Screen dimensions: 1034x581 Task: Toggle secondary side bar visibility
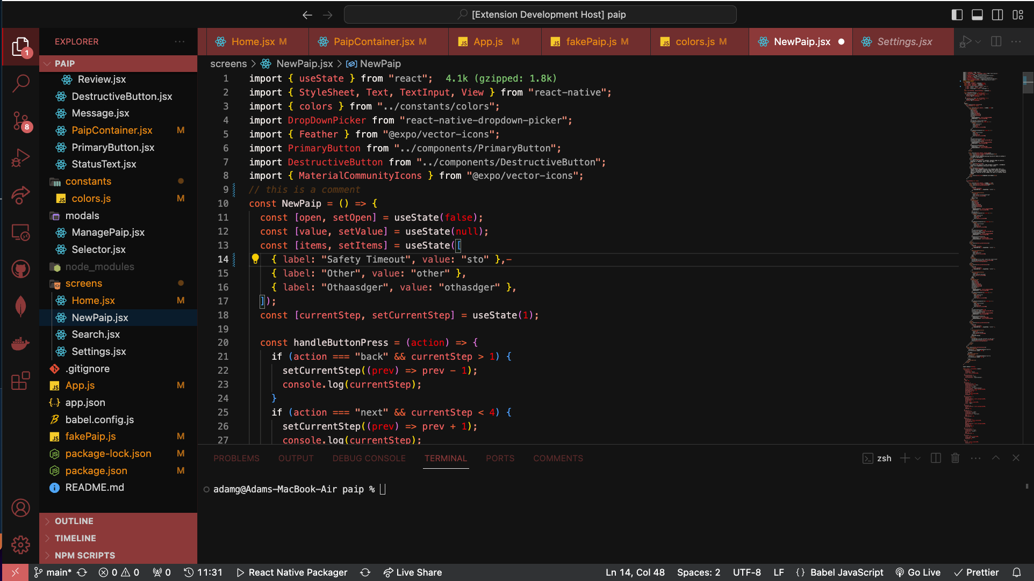coord(997,14)
